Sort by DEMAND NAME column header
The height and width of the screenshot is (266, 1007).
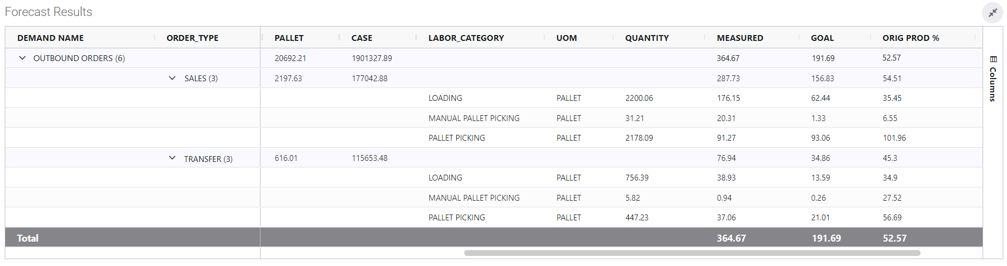point(50,38)
